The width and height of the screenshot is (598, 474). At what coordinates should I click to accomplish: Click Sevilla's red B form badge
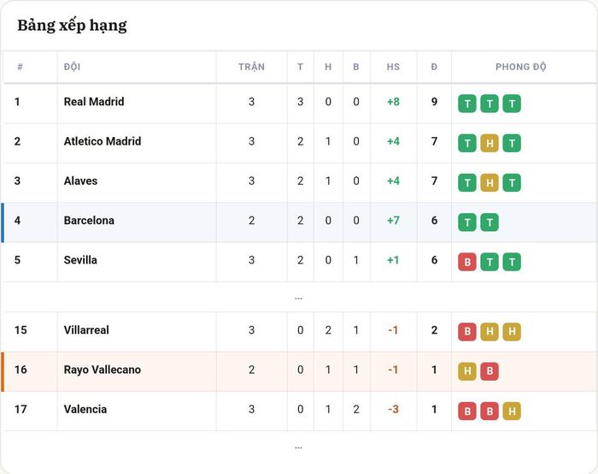pyautogui.click(x=467, y=262)
